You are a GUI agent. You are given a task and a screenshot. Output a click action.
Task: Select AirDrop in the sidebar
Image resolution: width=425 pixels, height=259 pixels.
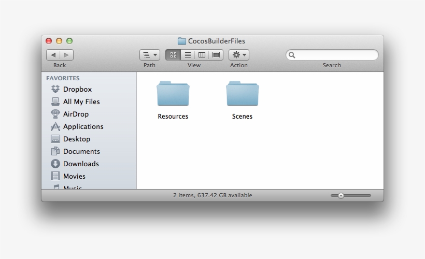(75, 114)
